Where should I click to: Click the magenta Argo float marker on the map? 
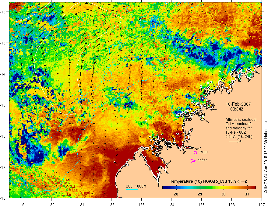[x=87, y=71]
